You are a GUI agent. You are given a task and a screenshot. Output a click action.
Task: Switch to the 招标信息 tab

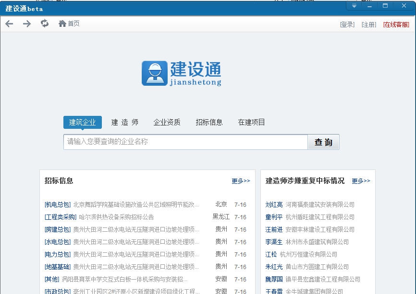(209, 122)
